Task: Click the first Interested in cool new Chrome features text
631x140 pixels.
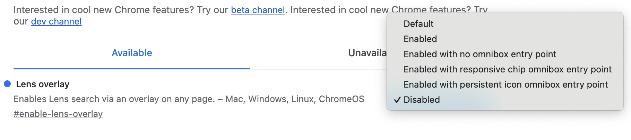Action: (103, 10)
